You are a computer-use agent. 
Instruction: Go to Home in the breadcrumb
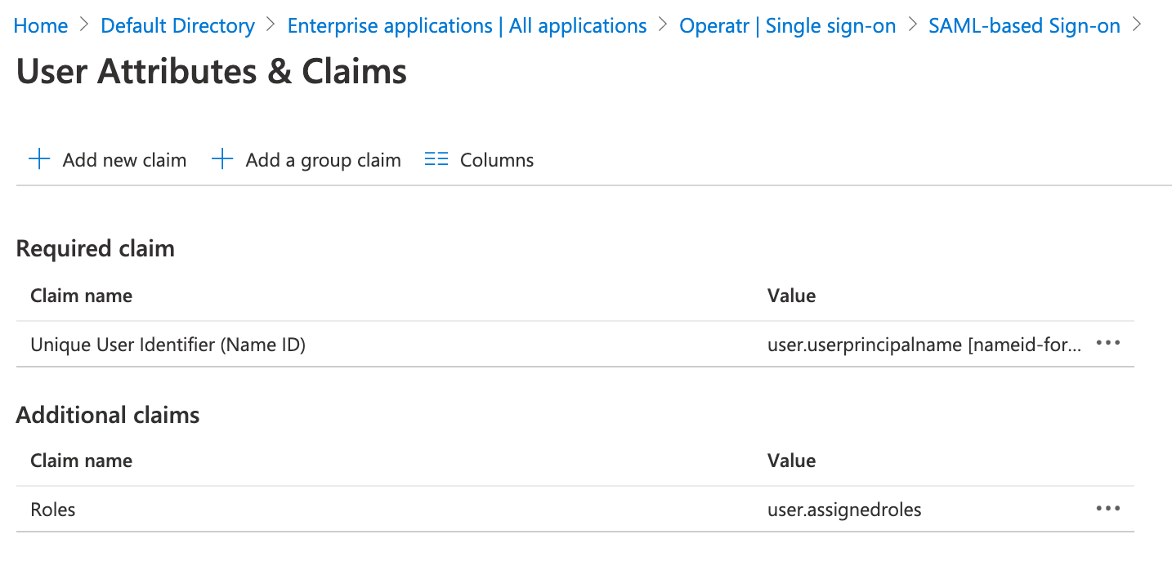[x=41, y=26]
